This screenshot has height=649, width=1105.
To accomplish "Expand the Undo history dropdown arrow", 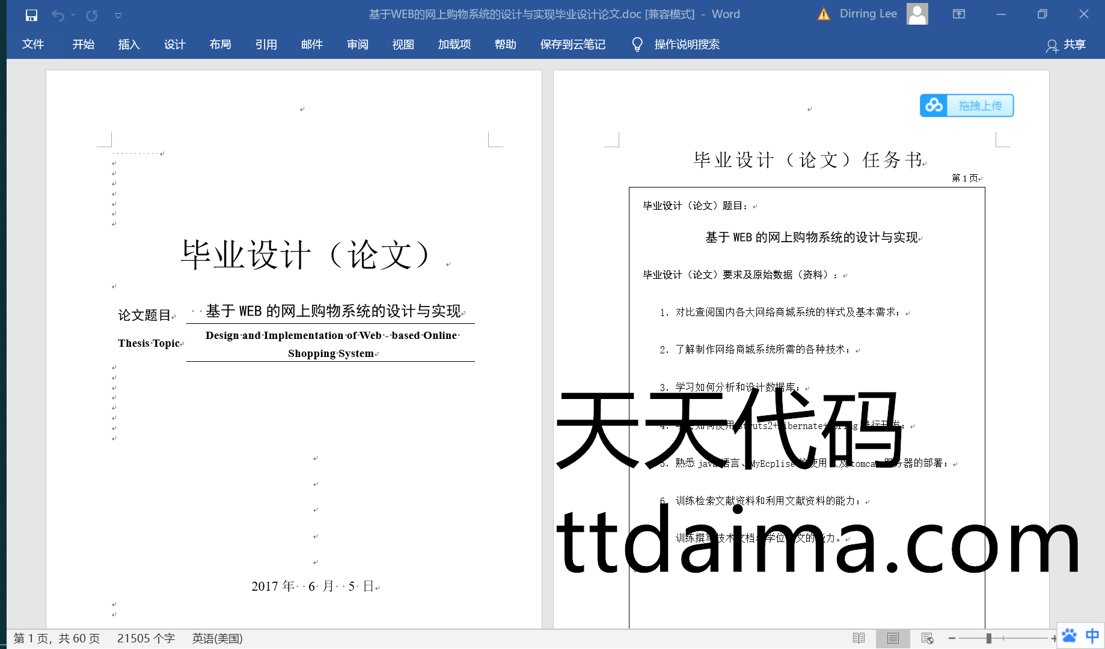I will [73, 15].
